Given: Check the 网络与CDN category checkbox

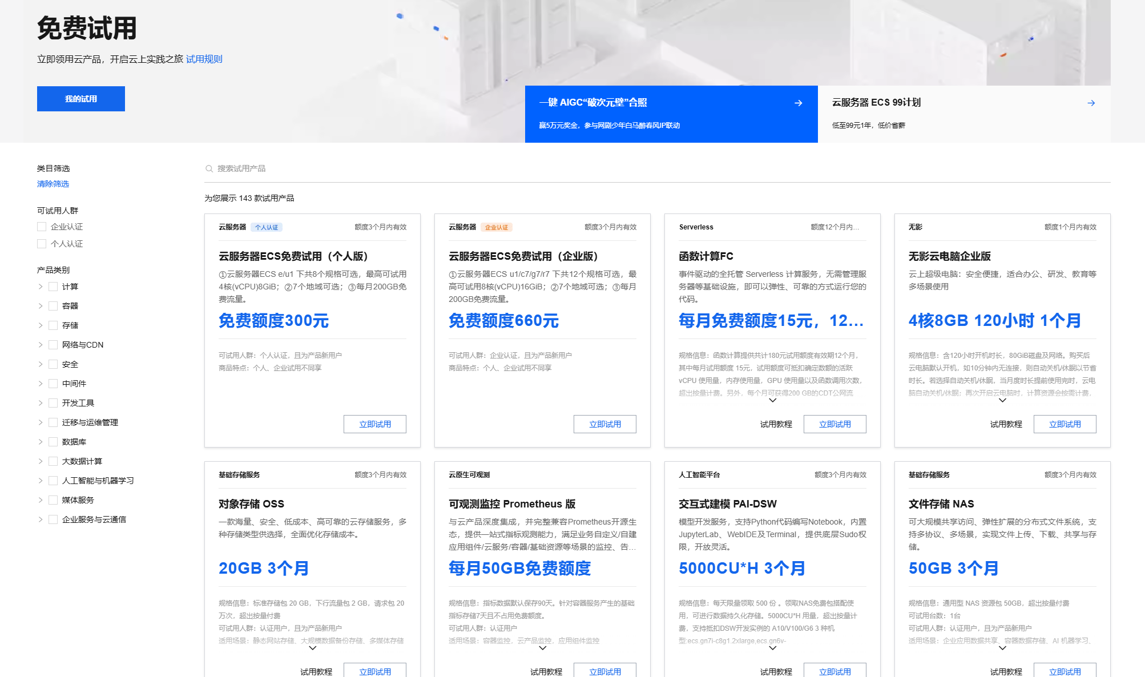Looking at the screenshot, I should click(x=53, y=345).
